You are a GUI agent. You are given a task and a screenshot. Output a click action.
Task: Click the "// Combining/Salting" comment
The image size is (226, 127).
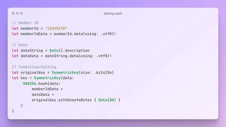(34, 67)
